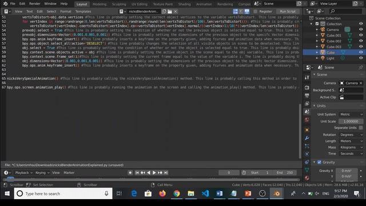Viewport: 366px width, 206px height.
Task: Open Object properties tab
Action: coord(307,130)
